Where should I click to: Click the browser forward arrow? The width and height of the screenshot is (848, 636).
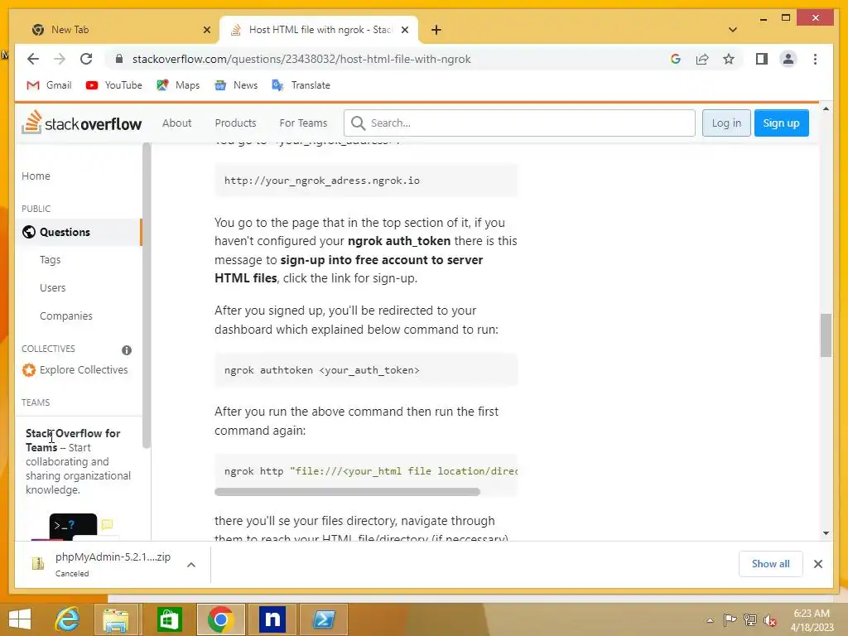(x=60, y=59)
